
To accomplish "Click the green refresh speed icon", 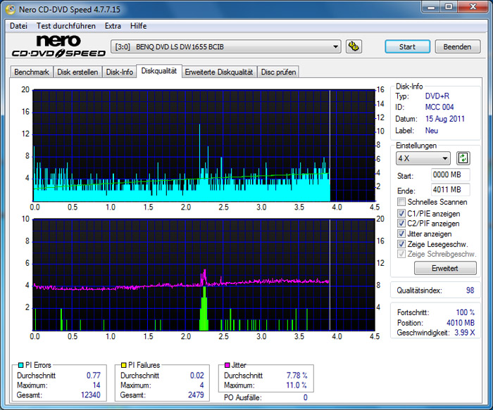I will point(463,158).
